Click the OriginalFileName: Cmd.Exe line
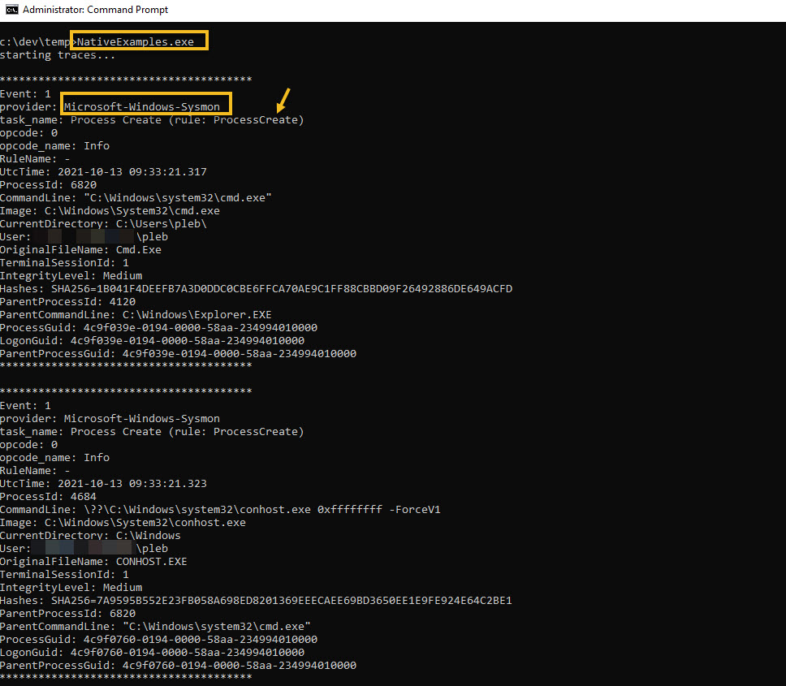This screenshot has width=786, height=686. (x=80, y=250)
